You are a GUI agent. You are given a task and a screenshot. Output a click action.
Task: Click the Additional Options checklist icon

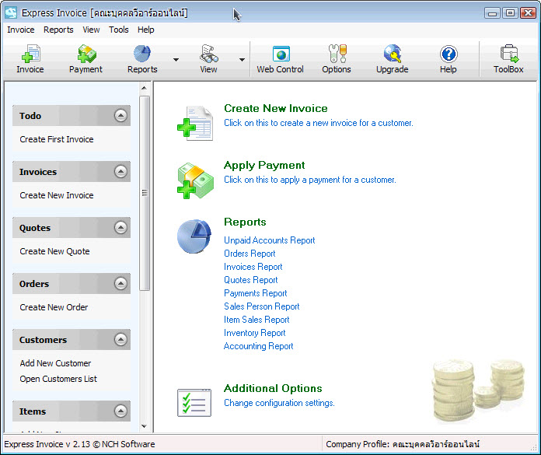194,403
